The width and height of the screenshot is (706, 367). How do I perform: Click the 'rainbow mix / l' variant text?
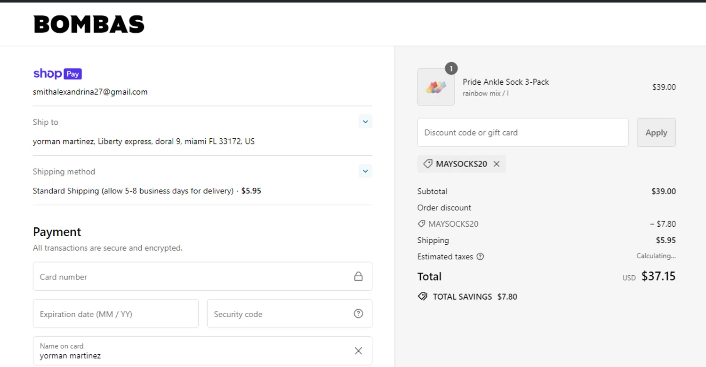[x=486, y=93]
